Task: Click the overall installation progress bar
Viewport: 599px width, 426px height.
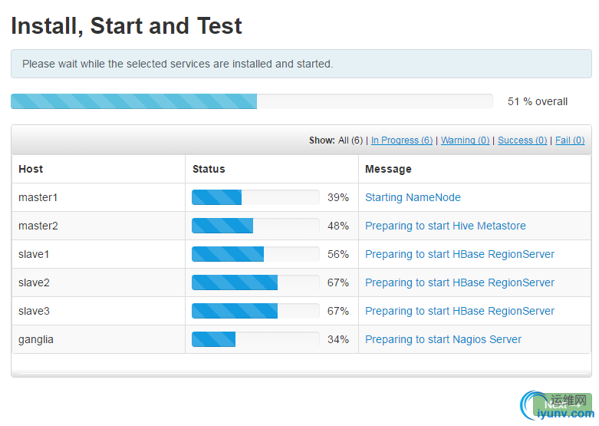Action: (x=252, y=101)
